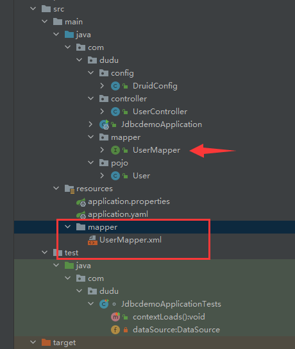This screenshot has height=349, width=295.
Task: Click the UserMapper interface icon
Action: click(x=115, y=150)
